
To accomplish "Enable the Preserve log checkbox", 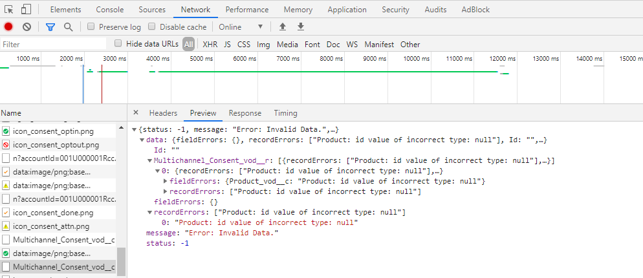I will (x=91, y=27).
